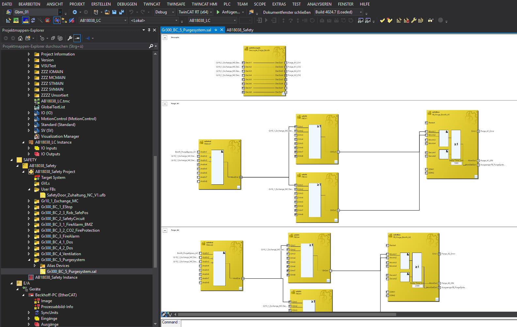Click the Properties wrench in explorer toolbar
517x327 pixels.
(70, 38)
